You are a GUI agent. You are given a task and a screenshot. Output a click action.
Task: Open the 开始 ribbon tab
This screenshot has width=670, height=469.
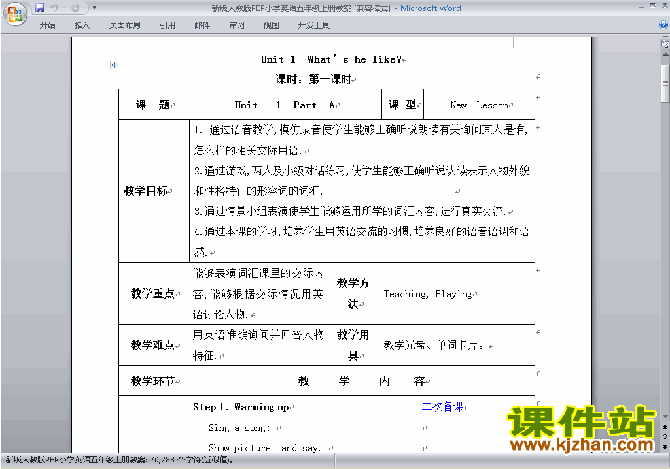47,25
